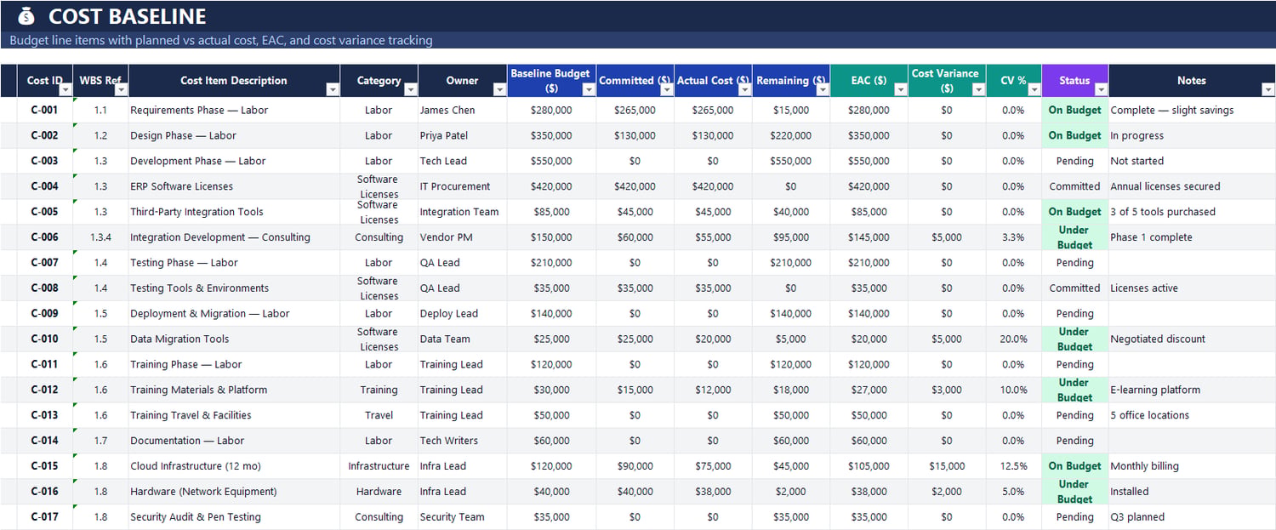Select the subtitle row about budget line items
This screenshot has height=530, width=1276.
click(x=638, y=40)
